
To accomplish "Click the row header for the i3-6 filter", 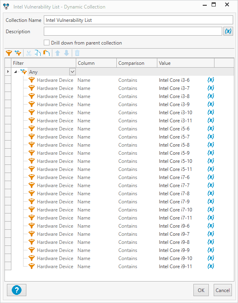I will 8,80.
